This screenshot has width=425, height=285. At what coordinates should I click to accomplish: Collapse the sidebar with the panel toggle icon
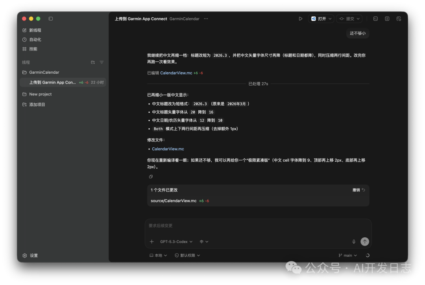51,19
